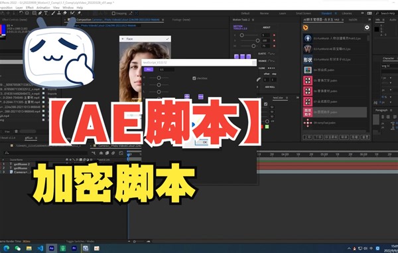Open WeChat from taskbar
Screen dimensions: 398x253
click(17, 248)
